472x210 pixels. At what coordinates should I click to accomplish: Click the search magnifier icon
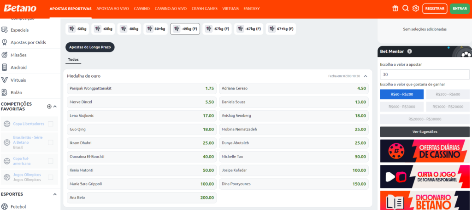(x=406, y=8)
